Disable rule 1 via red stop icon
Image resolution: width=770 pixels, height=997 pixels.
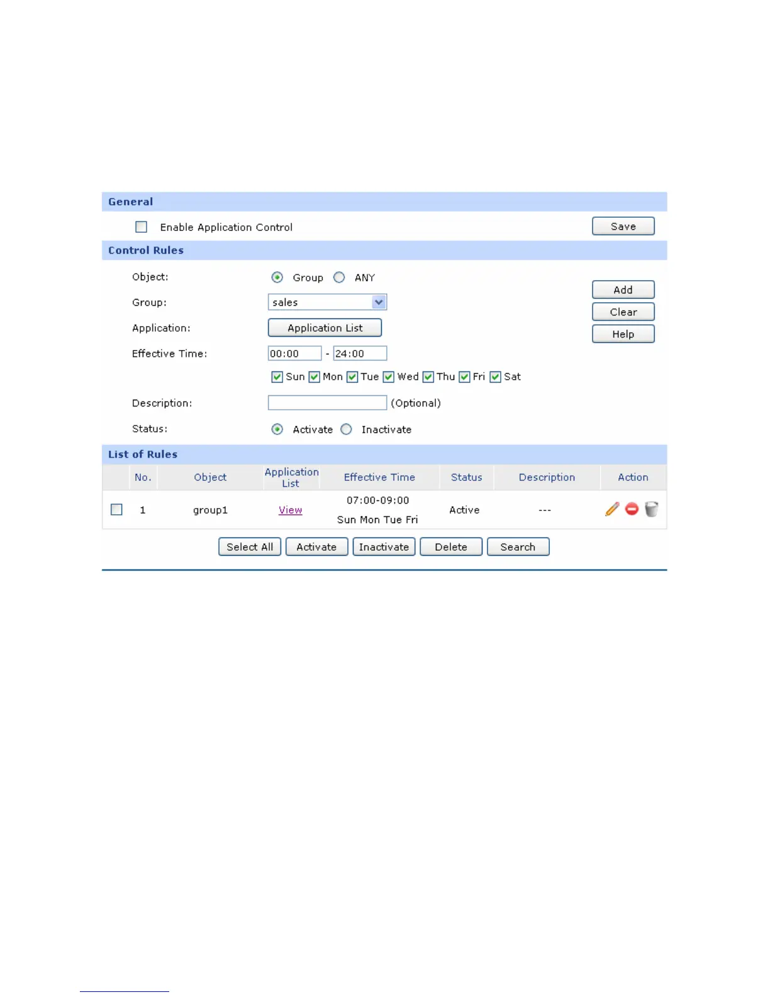632,509
